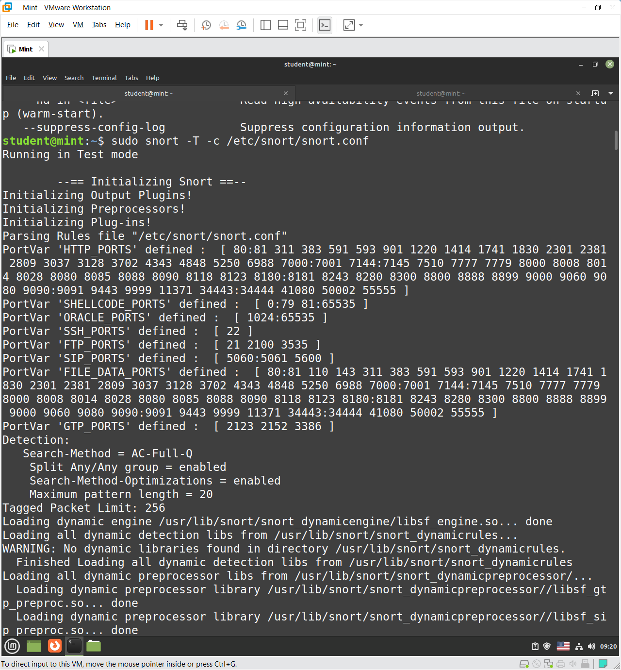This screenshot has height=670, width=621.
Task: Revert VM to previous snapshot
Action: pos(224,25)
